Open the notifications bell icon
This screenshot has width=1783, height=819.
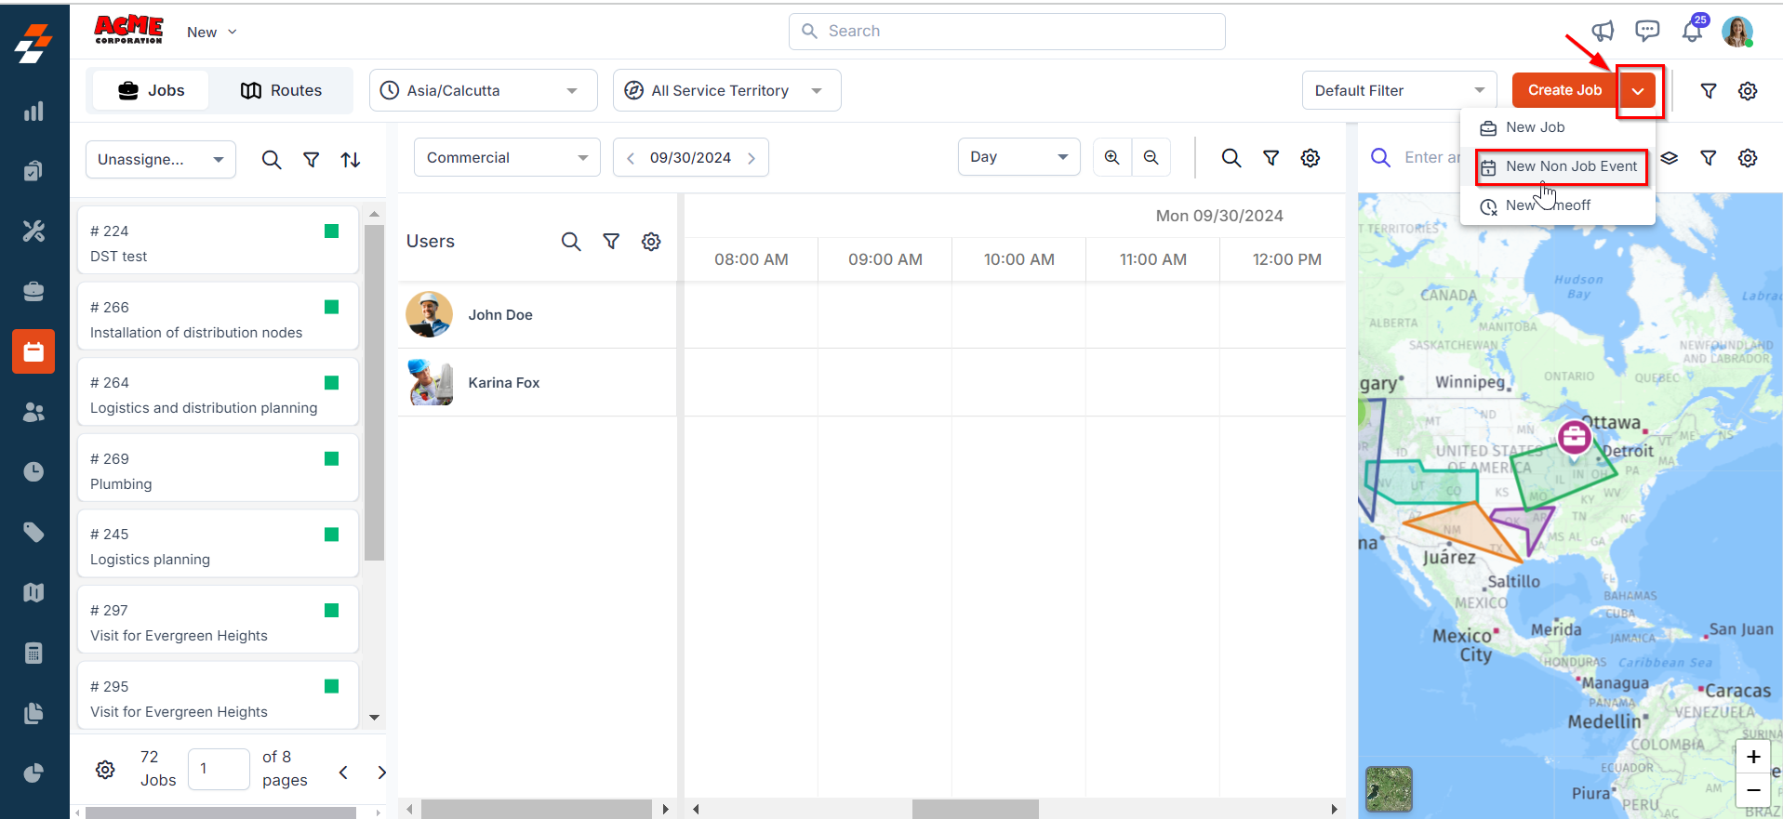pos(1692,32)
